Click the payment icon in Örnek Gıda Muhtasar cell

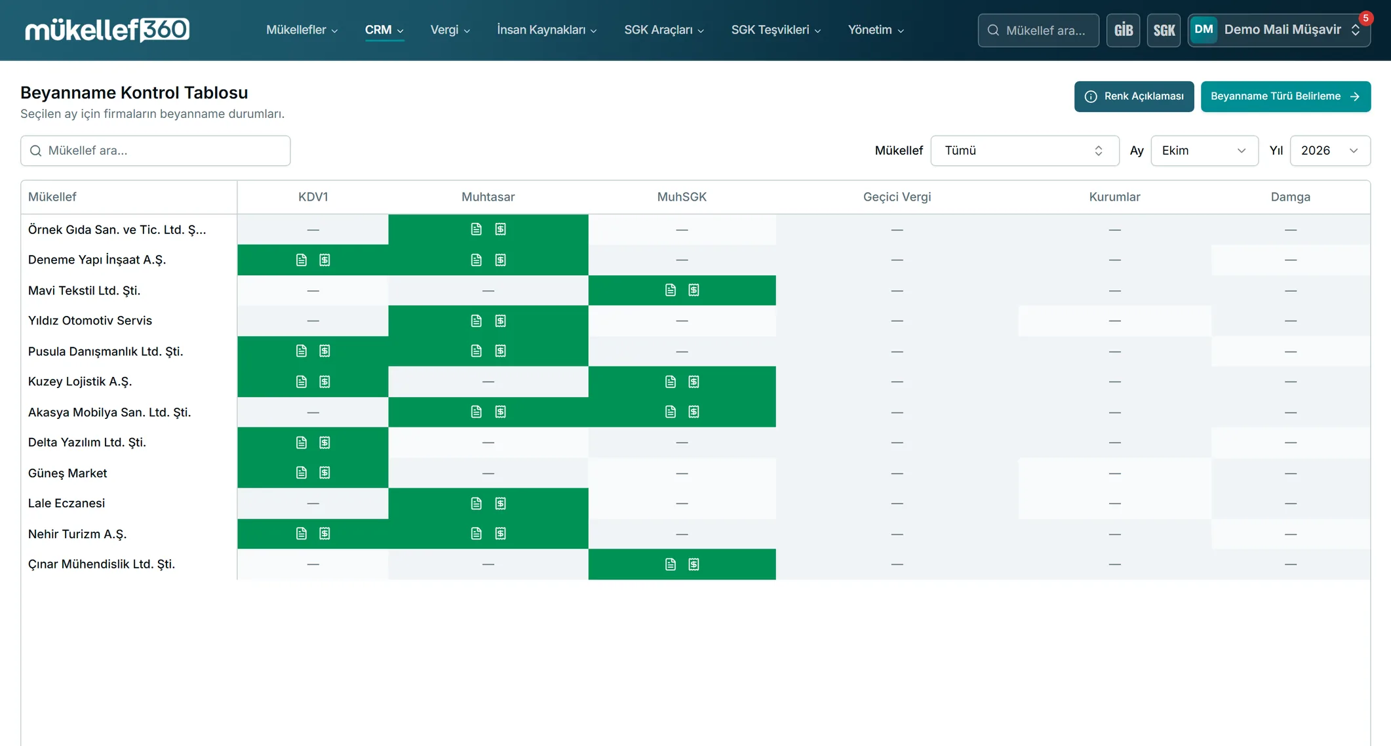(500, 229)
